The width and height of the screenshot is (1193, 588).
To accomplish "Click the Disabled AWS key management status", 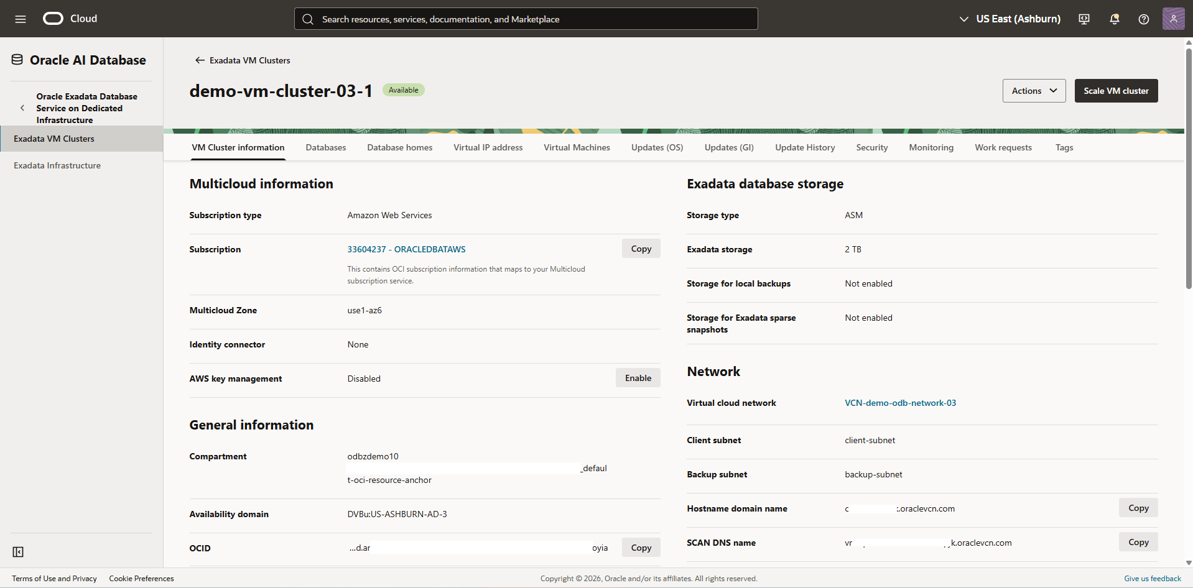I will point(364,379).
